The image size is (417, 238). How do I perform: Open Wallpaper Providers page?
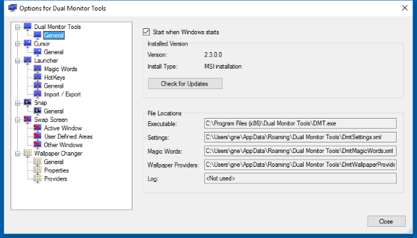point(55,179)
